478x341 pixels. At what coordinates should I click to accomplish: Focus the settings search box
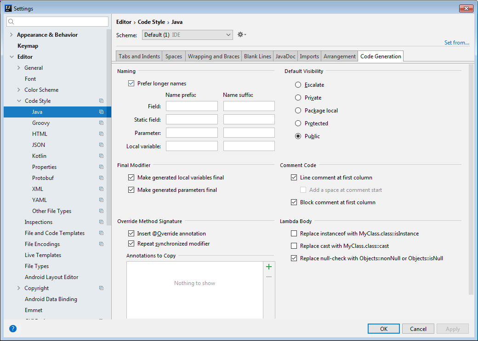click(58, 22)
